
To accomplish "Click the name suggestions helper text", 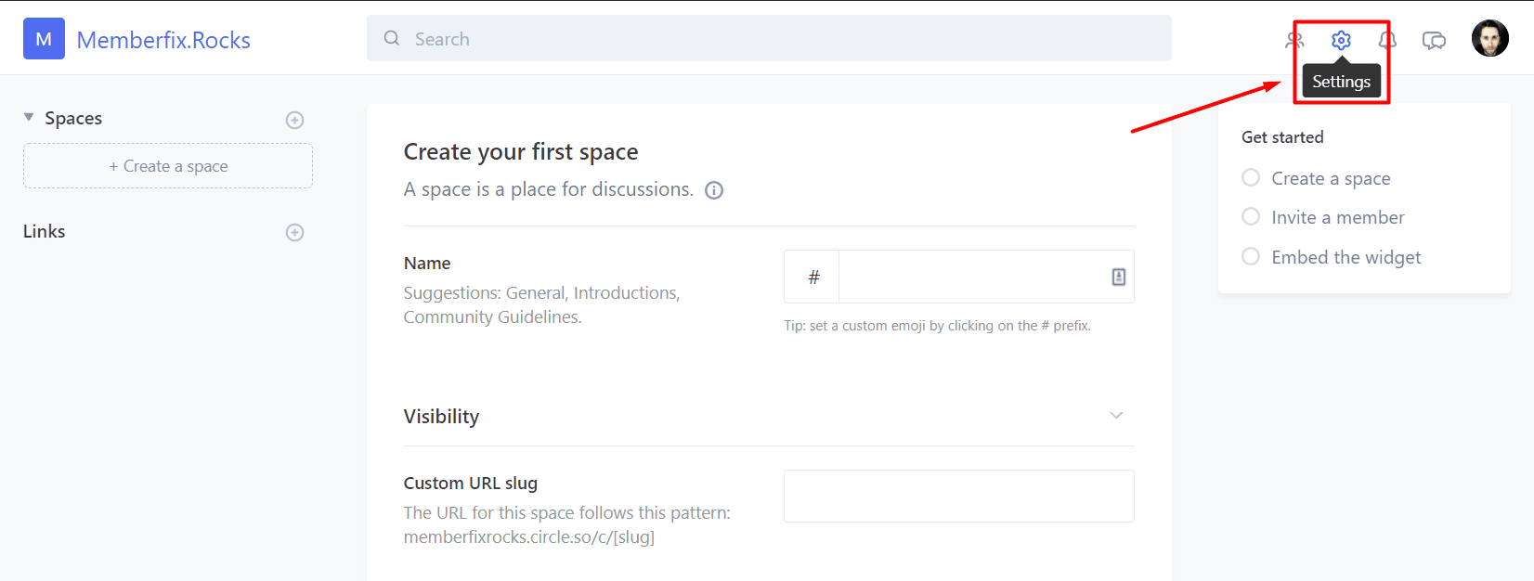I will 542,304.
